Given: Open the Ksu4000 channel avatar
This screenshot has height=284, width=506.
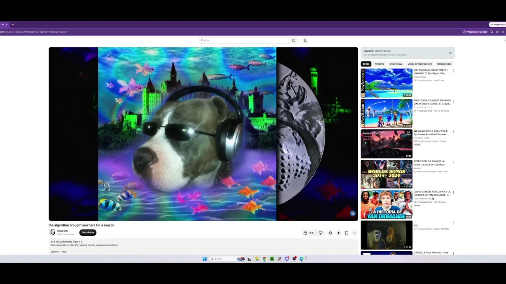Looking at the screenshot, I should click(52, 232).
